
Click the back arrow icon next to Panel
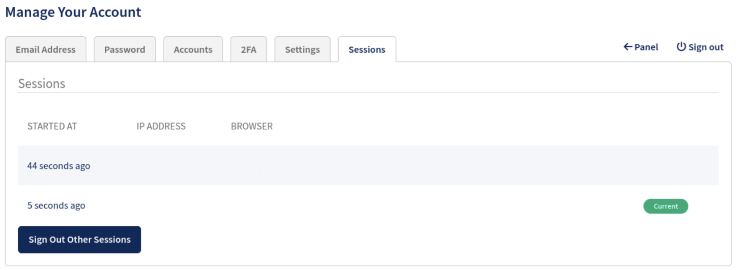pos(627,47)
